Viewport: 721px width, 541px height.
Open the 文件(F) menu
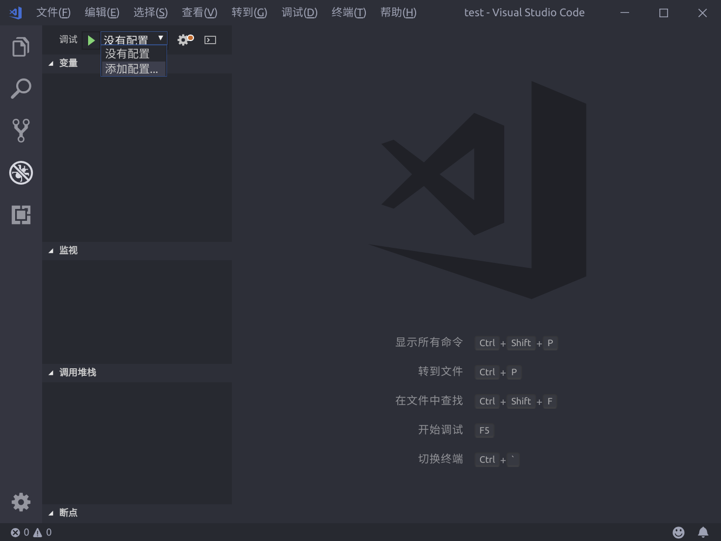coord(54,12)
